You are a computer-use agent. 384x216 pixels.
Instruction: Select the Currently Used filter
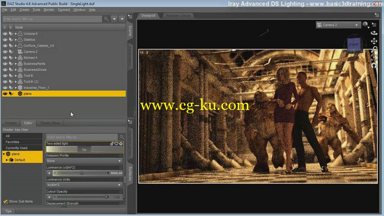[x=23, y=148]
